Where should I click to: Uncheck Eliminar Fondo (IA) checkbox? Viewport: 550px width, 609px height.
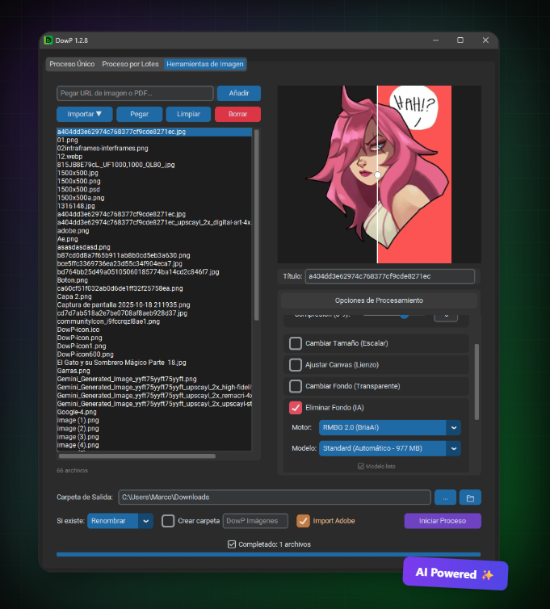296,407
